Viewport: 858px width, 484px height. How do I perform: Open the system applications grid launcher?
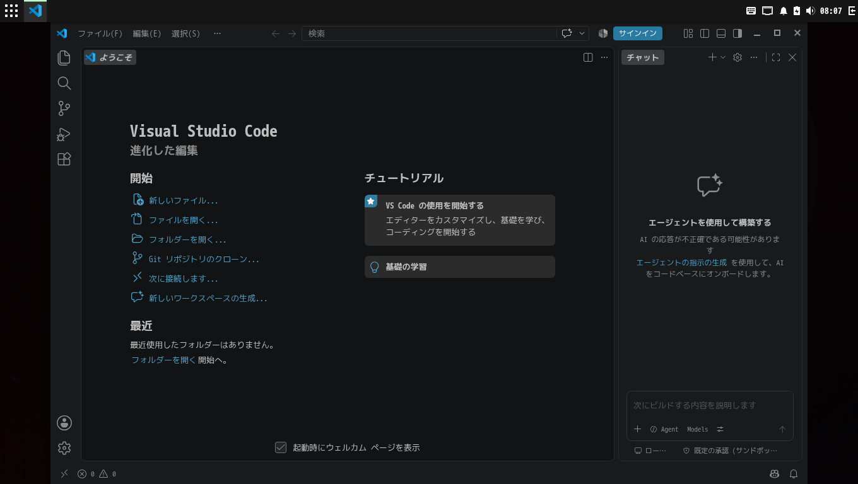(11, 11)
